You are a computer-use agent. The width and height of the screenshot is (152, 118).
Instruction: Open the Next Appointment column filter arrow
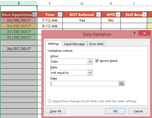pyautogui.click(x=34, y=15)
